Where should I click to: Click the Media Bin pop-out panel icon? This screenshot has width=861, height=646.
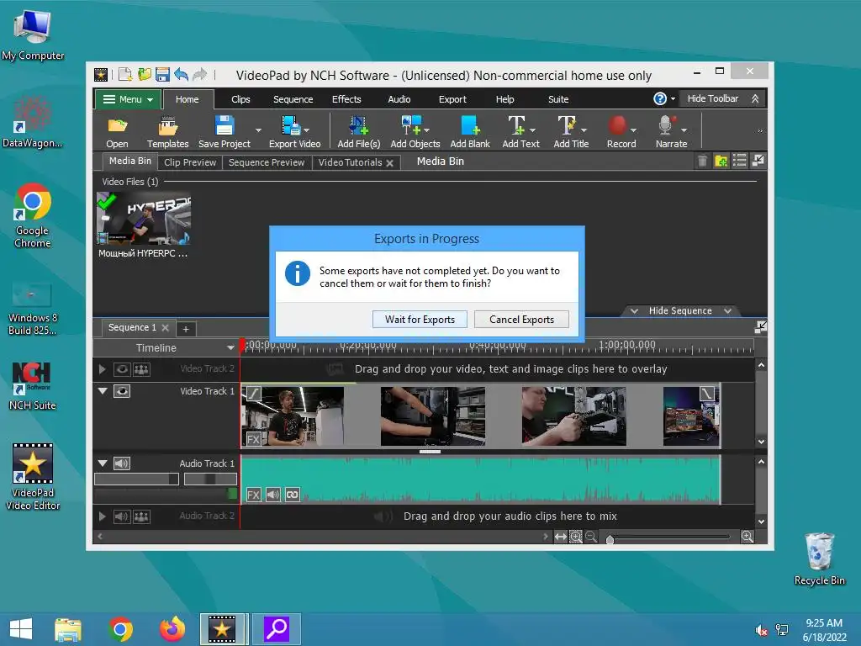pyautogui.click(x=758, y=161)
